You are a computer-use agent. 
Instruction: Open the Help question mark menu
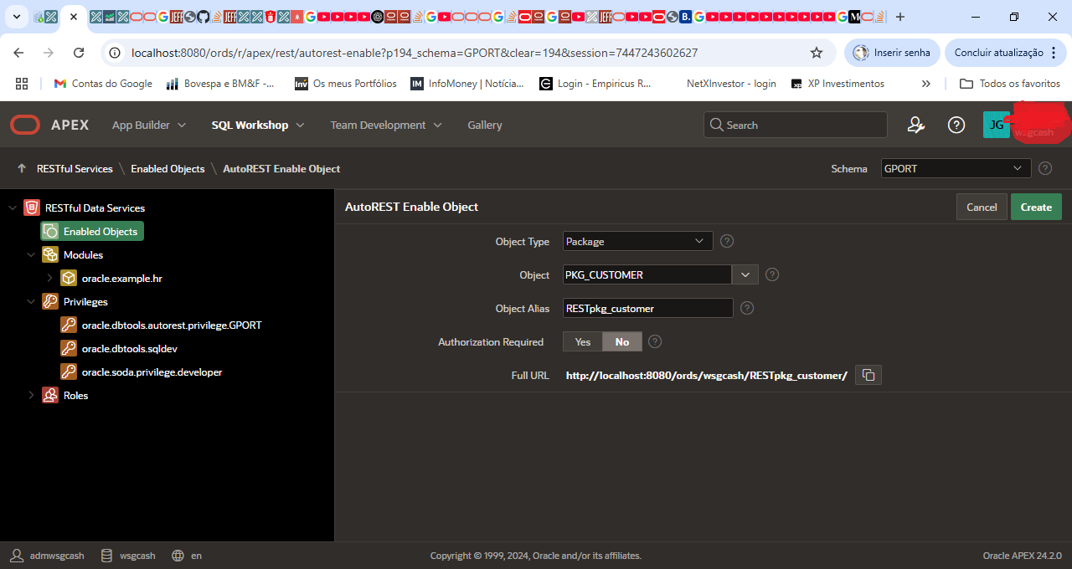coord(956,125)
